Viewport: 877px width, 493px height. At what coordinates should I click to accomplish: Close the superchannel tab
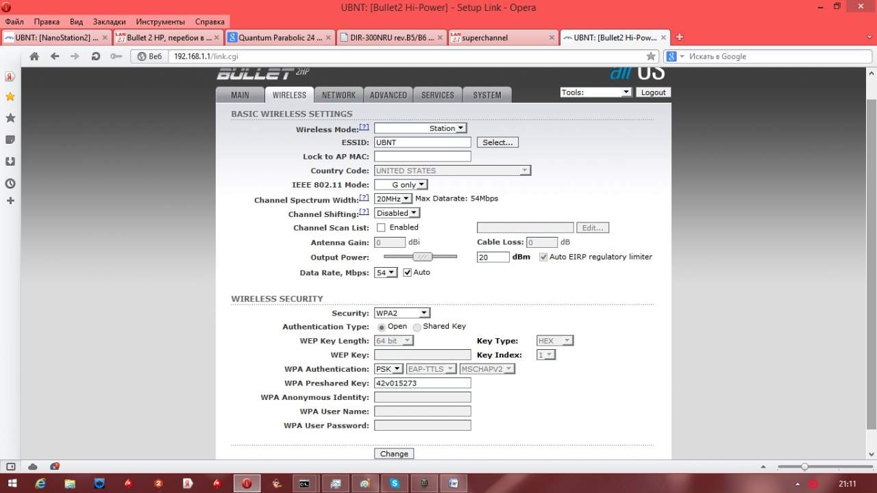pos(551,38)
